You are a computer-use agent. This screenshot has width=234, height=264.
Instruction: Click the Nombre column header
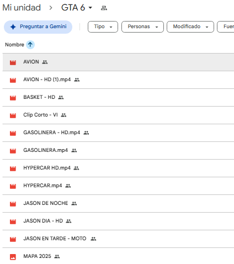coord(14,45)
